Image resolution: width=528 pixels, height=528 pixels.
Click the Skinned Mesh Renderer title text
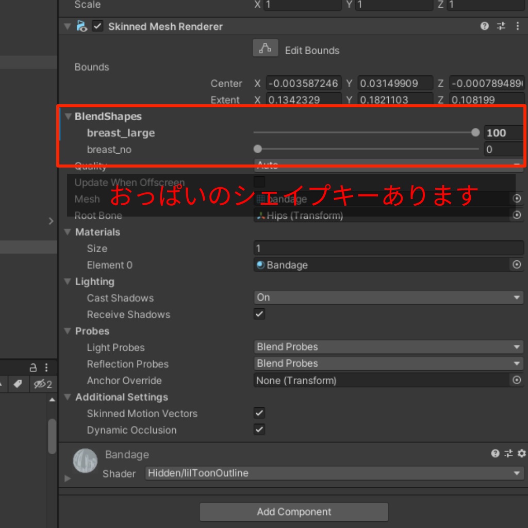tap(166, 27)
